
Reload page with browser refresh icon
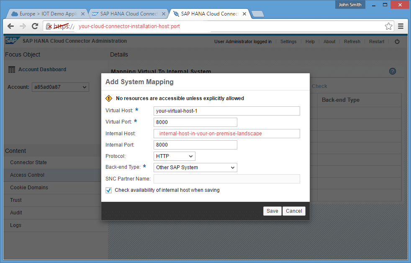pyautogui.click(x=35, y=26)
